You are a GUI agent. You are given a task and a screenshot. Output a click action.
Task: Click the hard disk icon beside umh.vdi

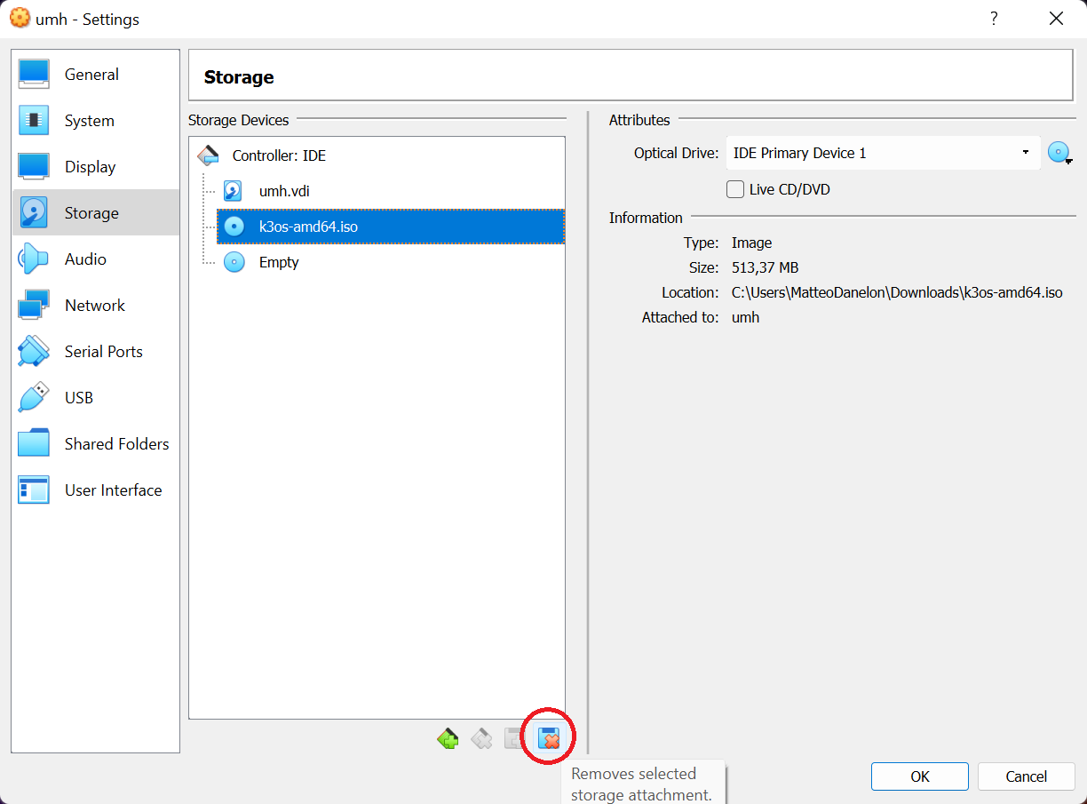233,191
